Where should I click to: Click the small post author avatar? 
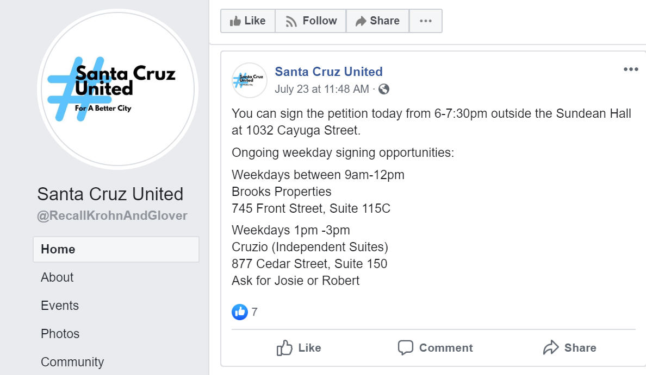tap(250, 80)
